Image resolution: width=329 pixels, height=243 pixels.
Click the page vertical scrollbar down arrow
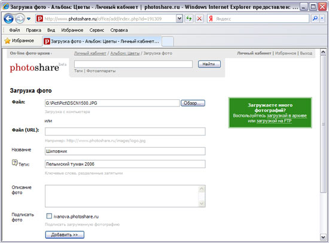[323, 237]
